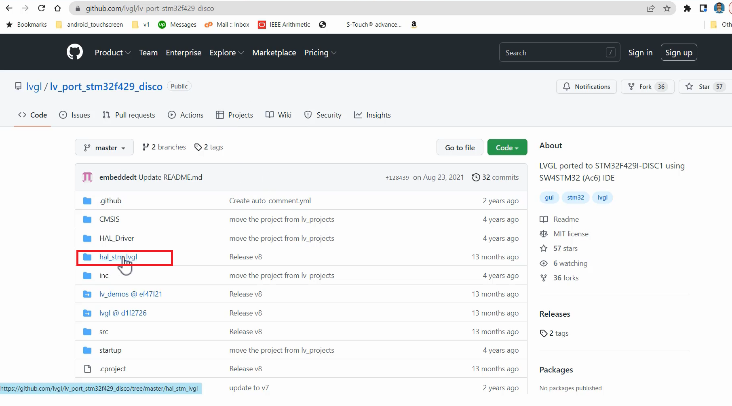Open Notifications bell button
This screenshot has width=732, height=406.
586,86
